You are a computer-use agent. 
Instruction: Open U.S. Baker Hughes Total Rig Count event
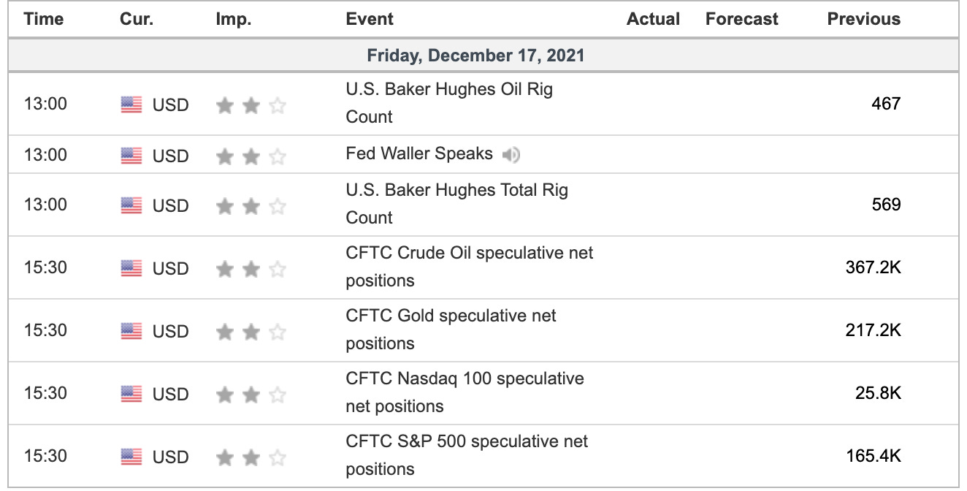pyautogui.click(x=456, y=204)
